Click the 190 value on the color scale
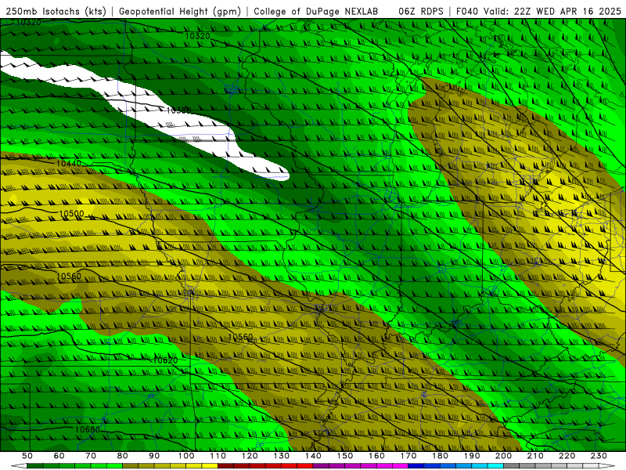 pyautogui.click(x=472, y=456)
